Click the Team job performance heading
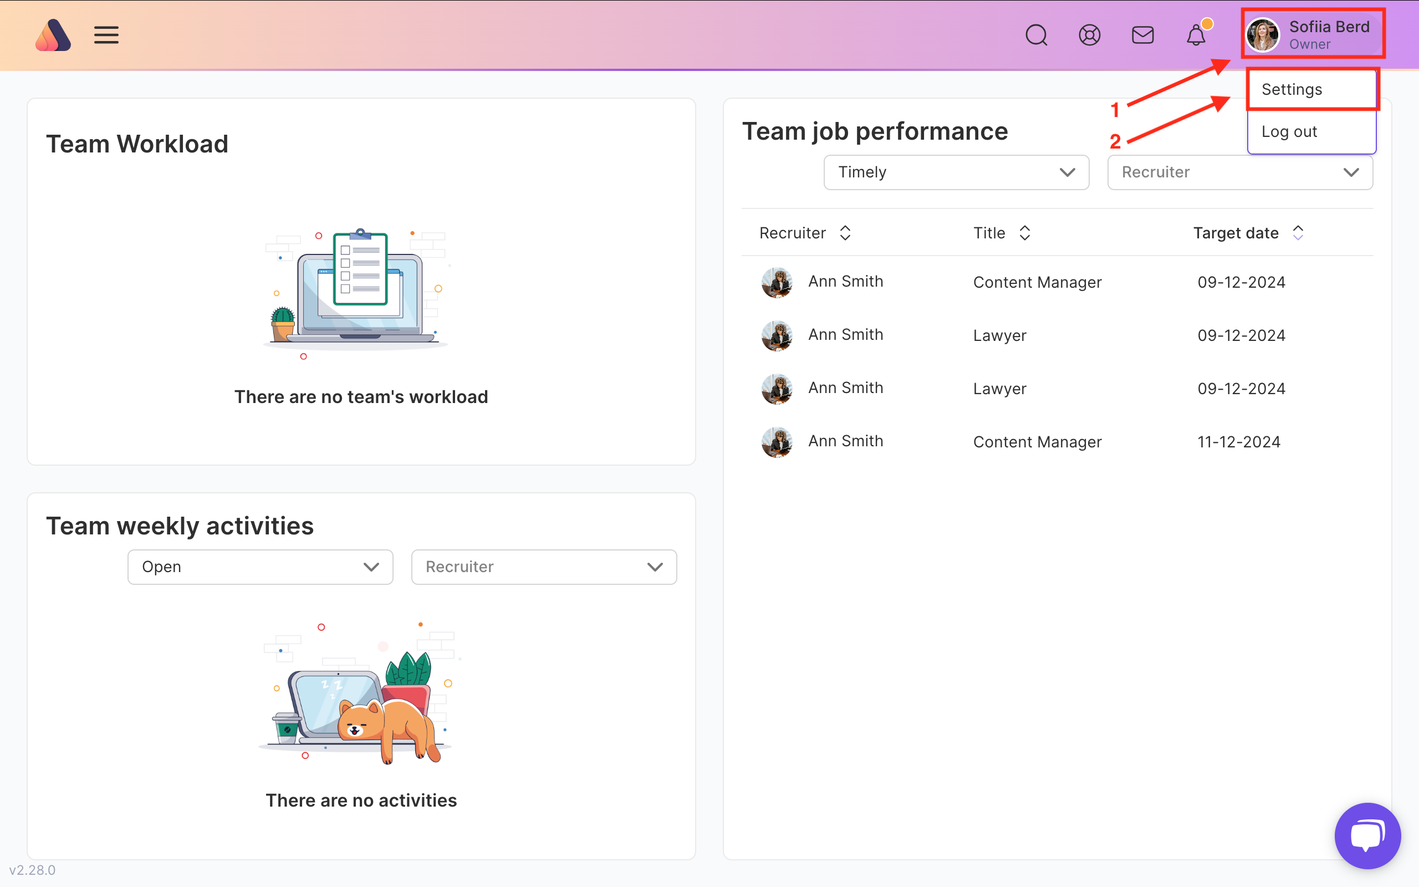 coord(875,131)
